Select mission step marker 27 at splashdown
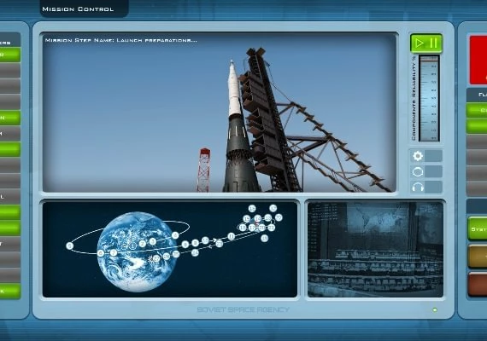Screen dimensions: 487x341 coord(156,258)
